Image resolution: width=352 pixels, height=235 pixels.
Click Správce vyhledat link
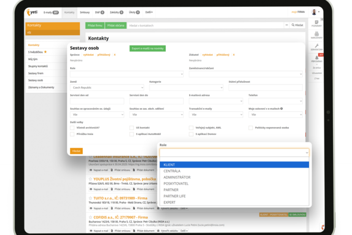(88, 55)
